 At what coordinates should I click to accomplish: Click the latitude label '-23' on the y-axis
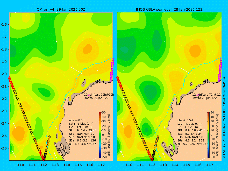click(x=3, y=111)
